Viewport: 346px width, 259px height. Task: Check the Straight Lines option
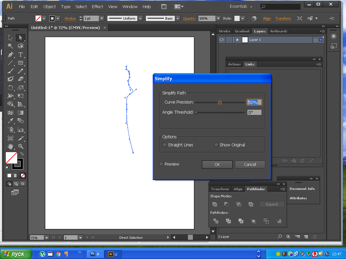click(x=165, y=145)
